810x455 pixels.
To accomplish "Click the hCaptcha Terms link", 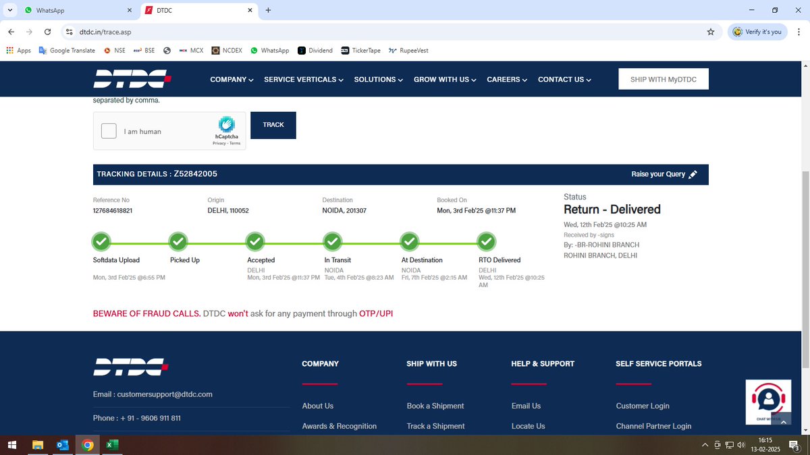I will (x=235, y=144).
